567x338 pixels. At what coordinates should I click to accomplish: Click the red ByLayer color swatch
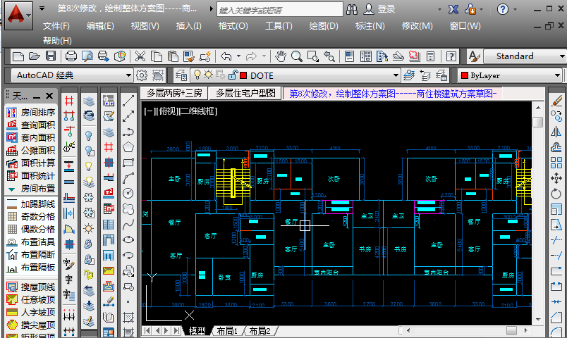point(464,75)
